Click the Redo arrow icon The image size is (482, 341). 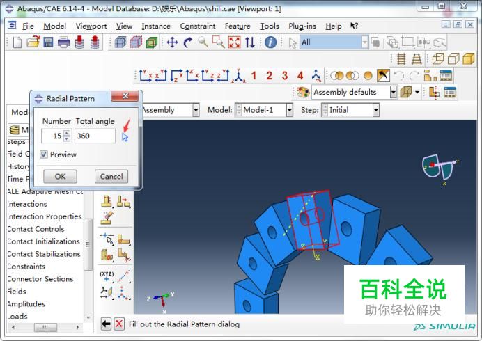414,76
